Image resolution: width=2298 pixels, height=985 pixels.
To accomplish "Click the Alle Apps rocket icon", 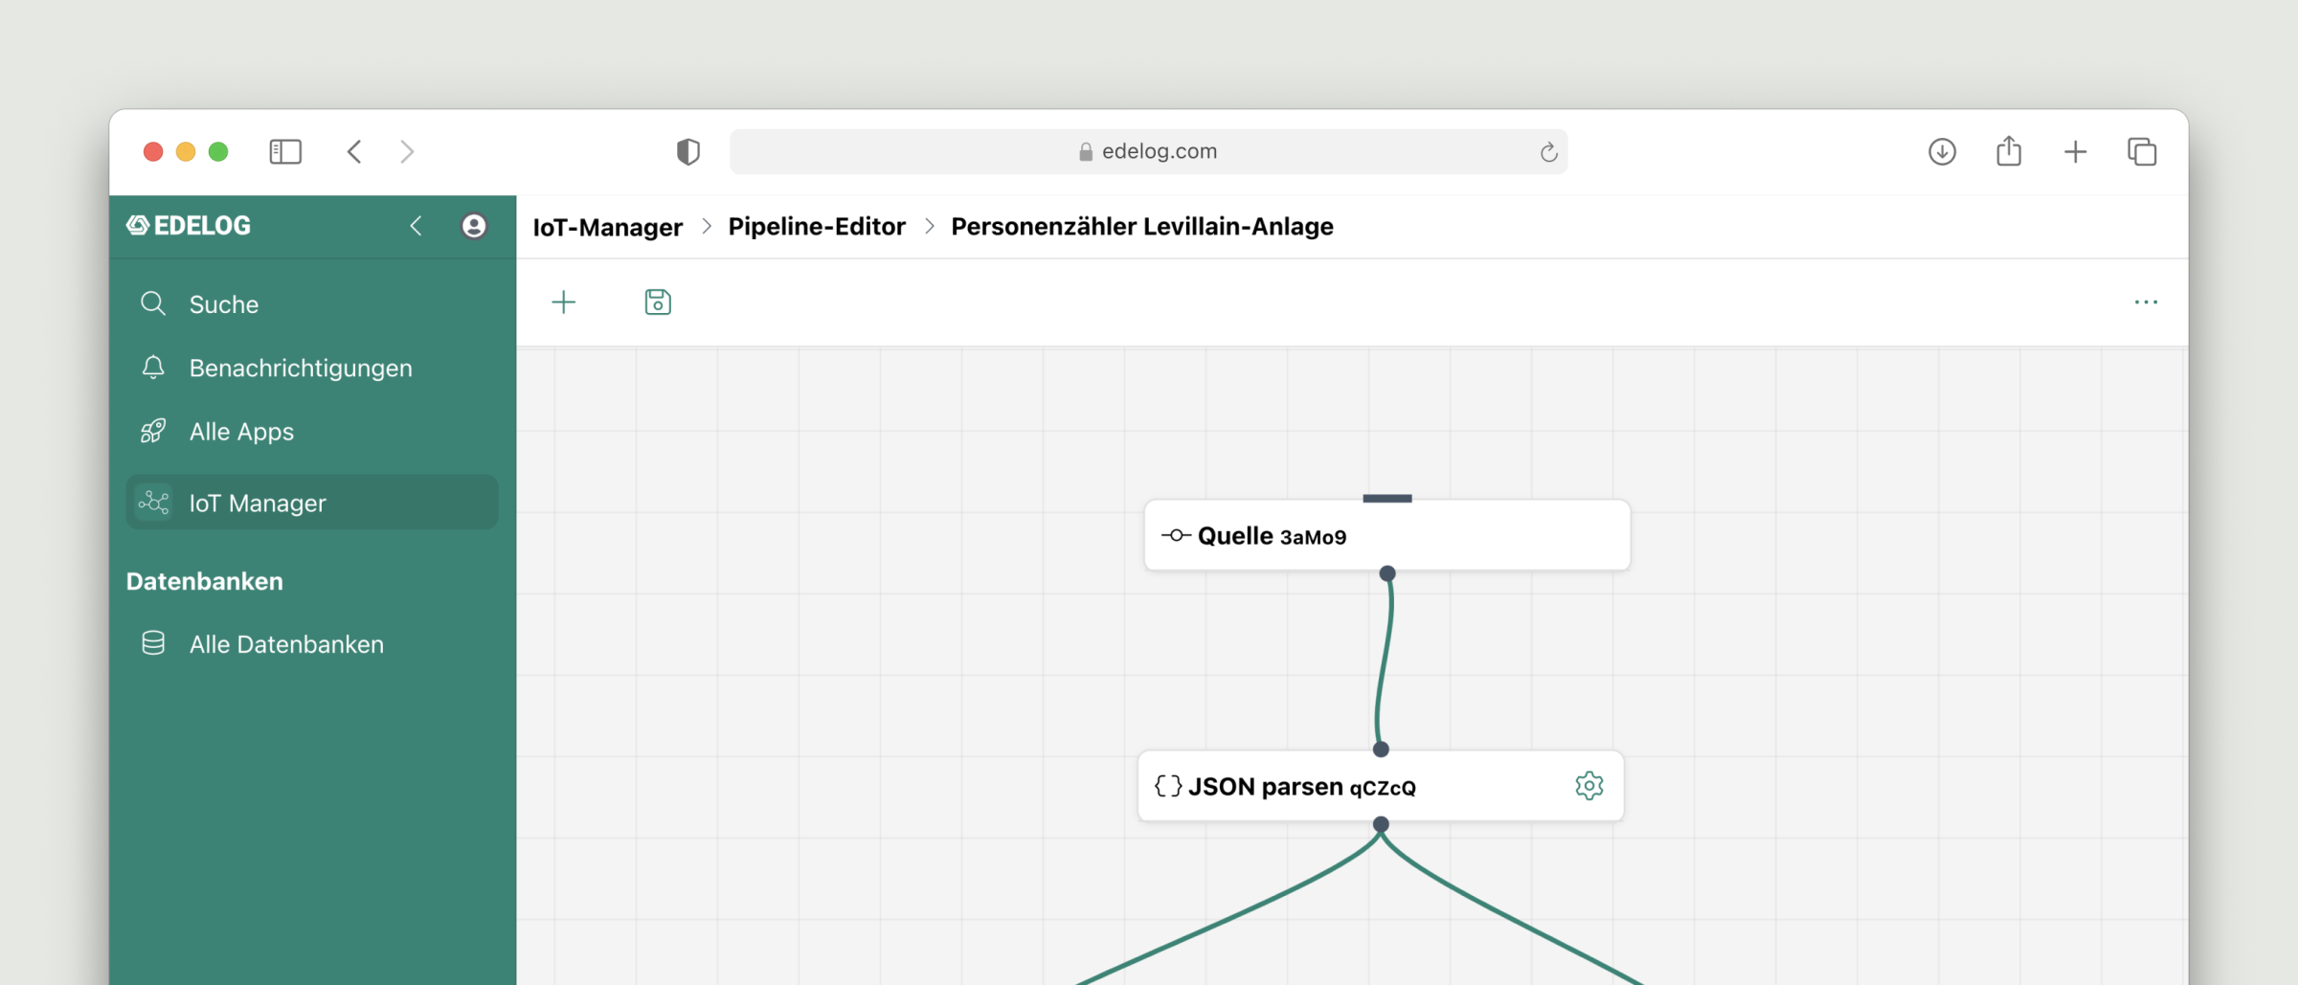I will click(x=153, y=432).
